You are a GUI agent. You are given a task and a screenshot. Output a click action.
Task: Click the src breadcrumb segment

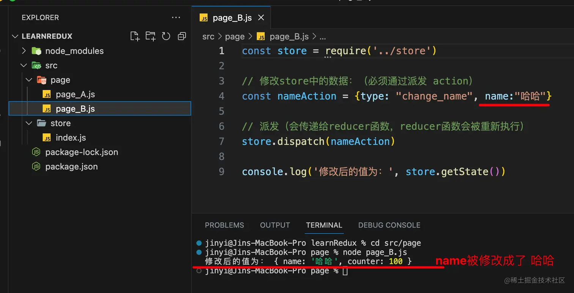pos(208,36)
